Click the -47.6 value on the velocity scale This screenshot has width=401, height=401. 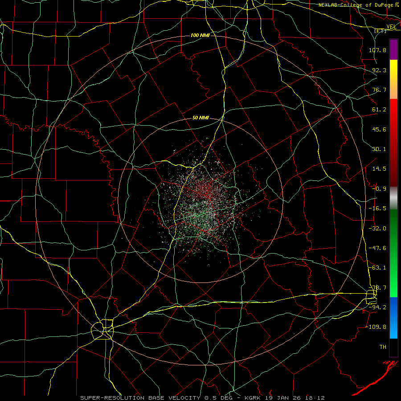[x=377, y=248]
